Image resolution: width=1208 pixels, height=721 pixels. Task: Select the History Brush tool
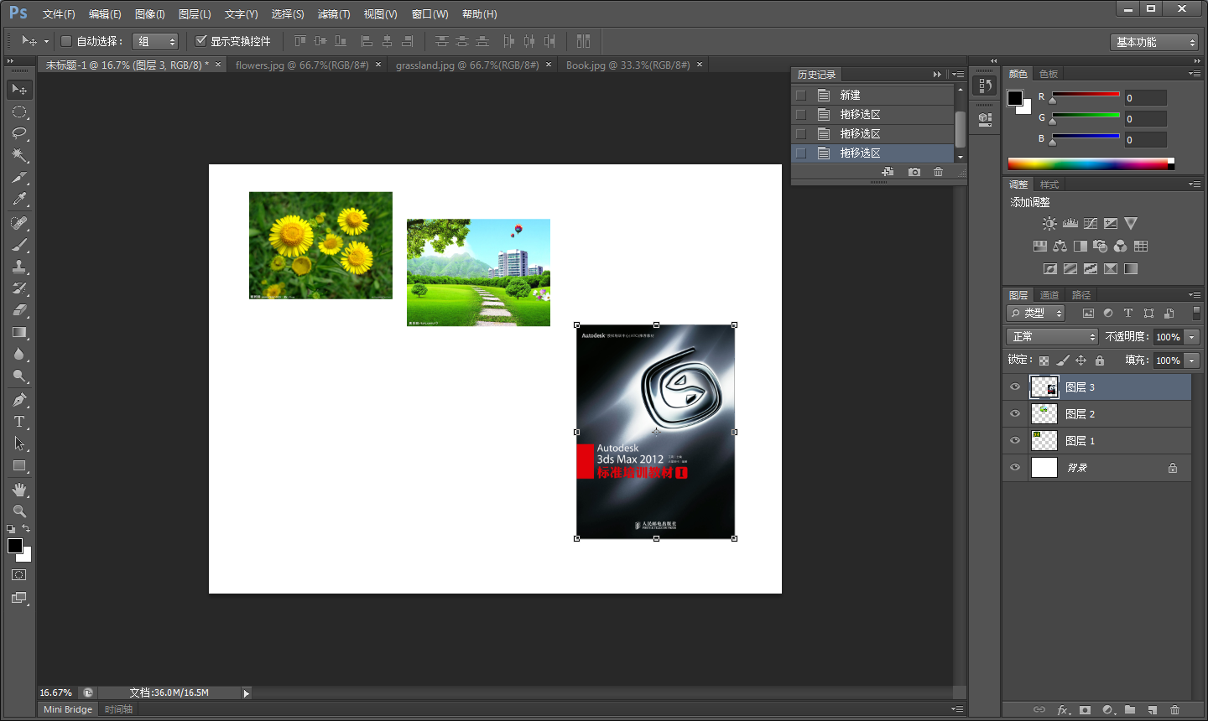tap(19, 288)
